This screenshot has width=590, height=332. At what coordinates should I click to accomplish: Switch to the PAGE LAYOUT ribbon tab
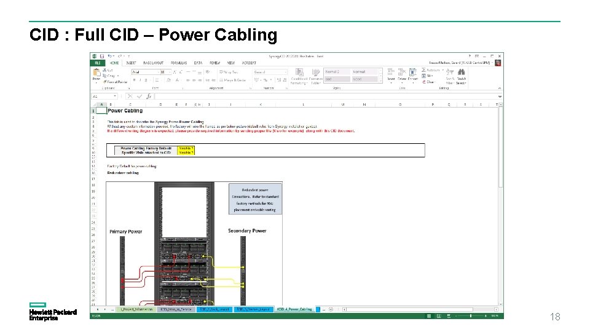(153, 63)
